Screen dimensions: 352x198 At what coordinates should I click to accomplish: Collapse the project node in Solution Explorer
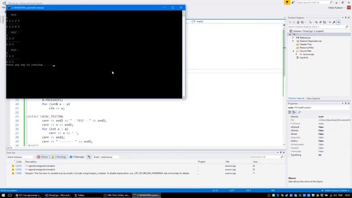coord(290,34)
